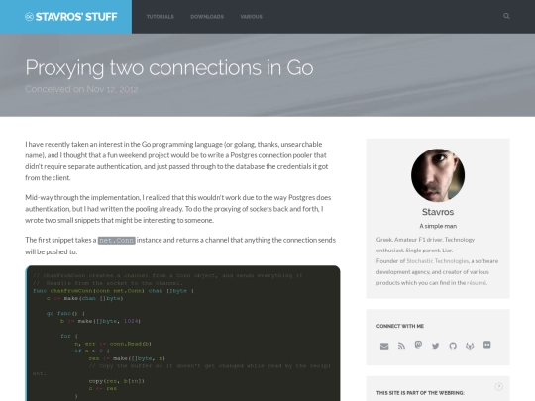Follow the Stochastic Technologies link
Screen dimensions: 535x401
(438, 261)
